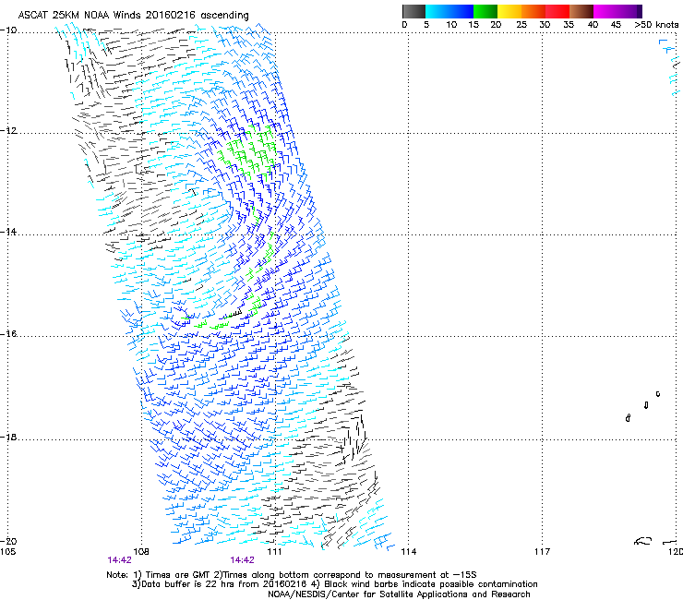Click the "14:42" timestamp below longitude 108

coord(119,560)
